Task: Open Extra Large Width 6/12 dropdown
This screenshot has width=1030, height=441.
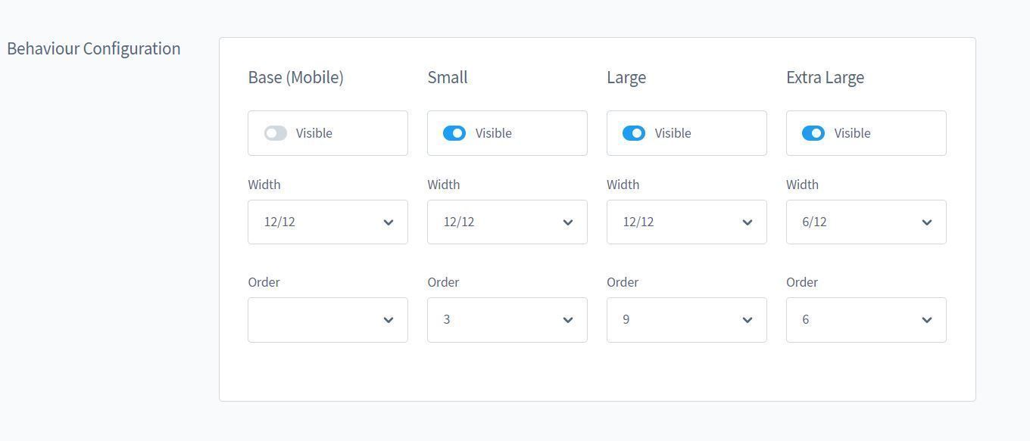Action: click(866, 222)
